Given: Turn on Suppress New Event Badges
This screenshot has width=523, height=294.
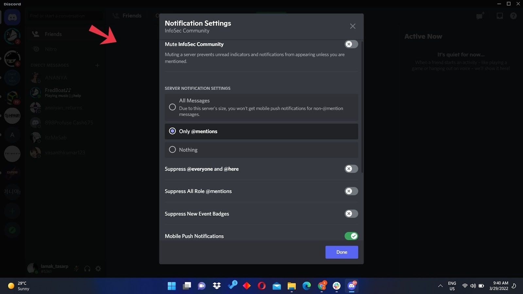Looking at the screenshot, I should 351,214.
